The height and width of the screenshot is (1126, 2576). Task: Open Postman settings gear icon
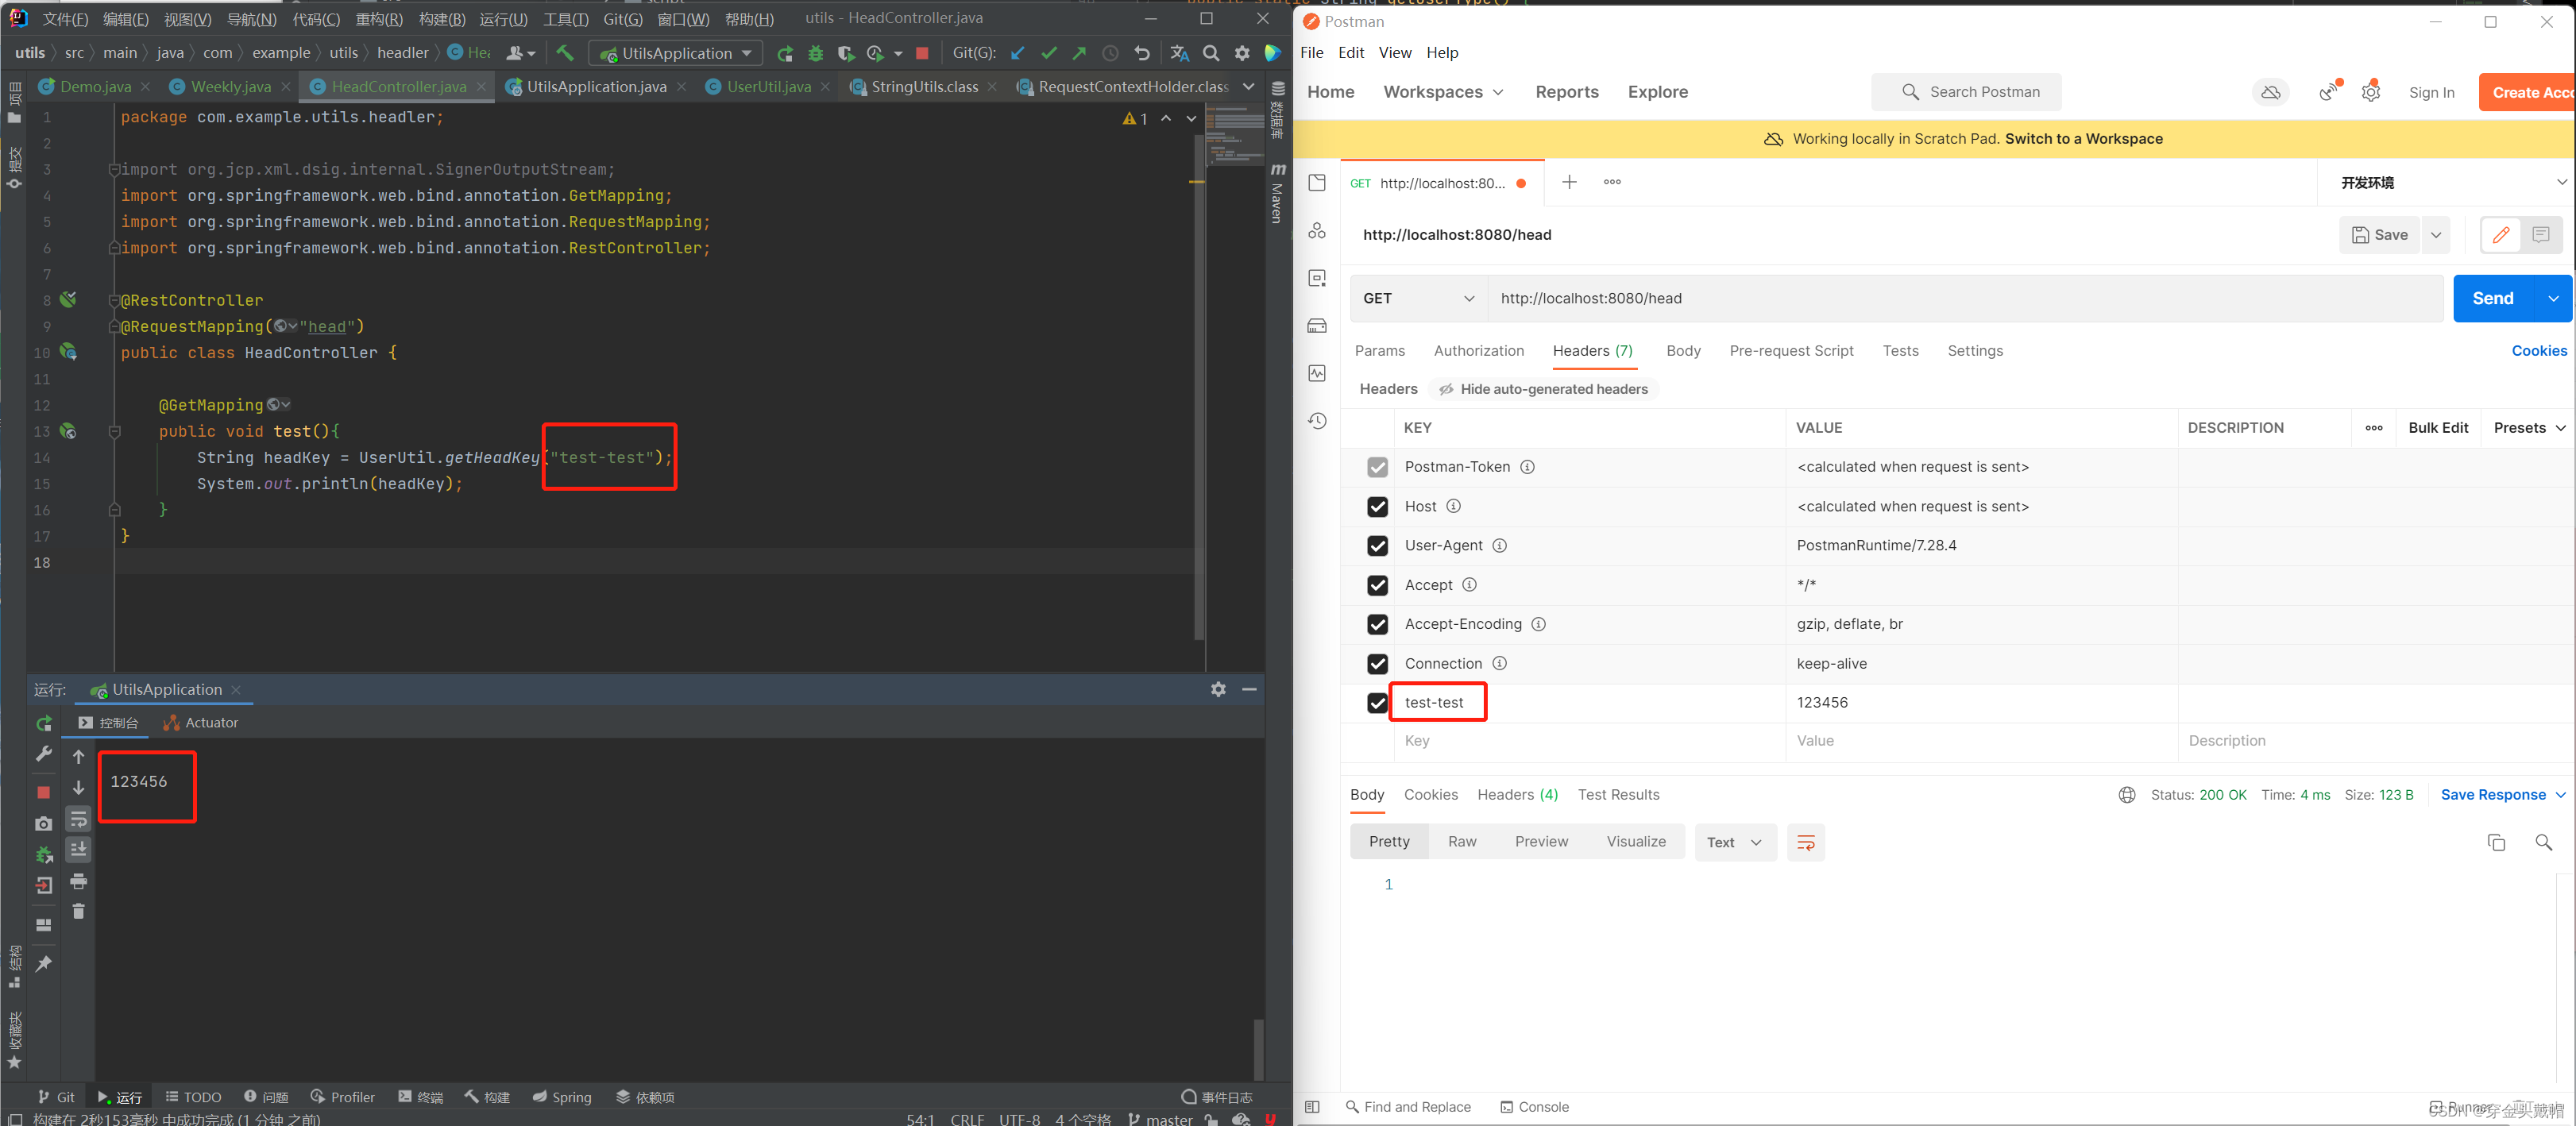[2370, 92]
